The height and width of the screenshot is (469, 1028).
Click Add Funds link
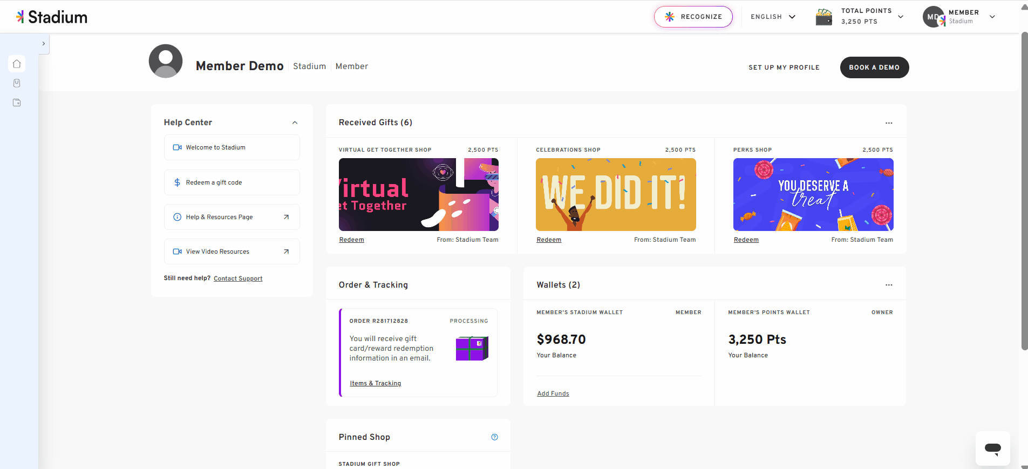553,393
